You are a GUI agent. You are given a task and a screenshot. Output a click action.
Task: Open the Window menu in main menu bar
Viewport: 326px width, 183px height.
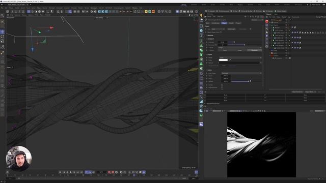coord(134,8)
